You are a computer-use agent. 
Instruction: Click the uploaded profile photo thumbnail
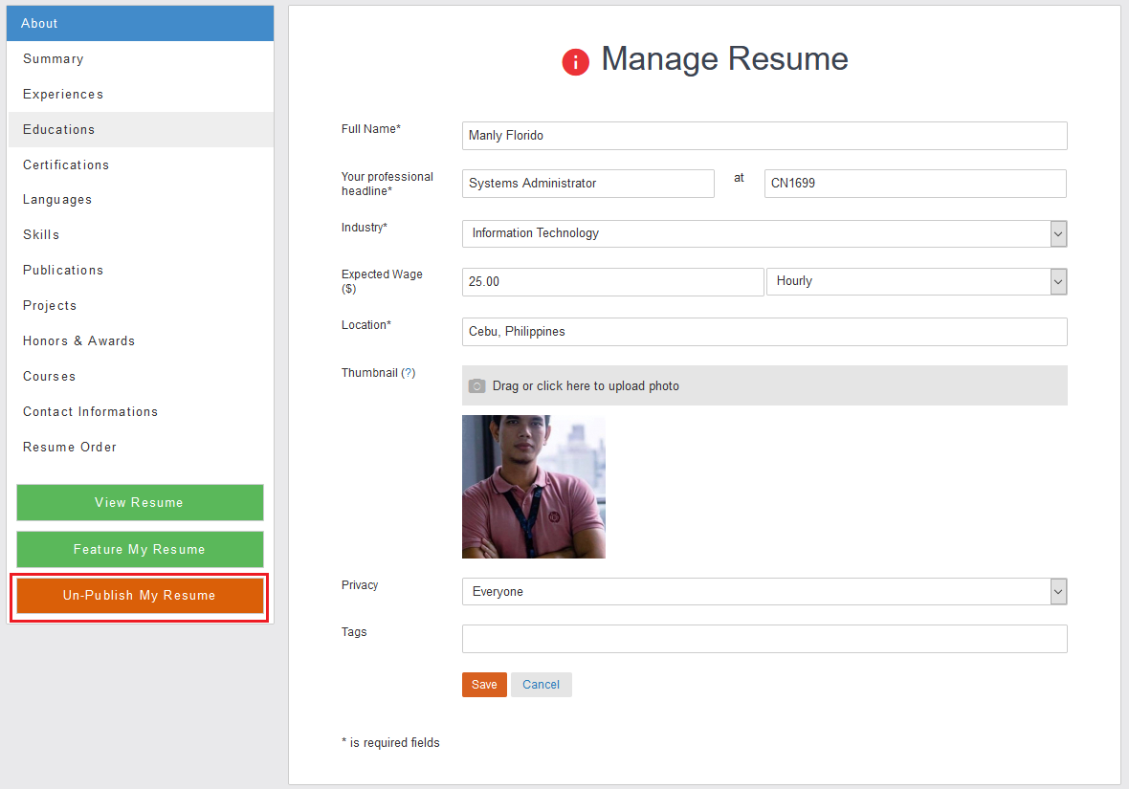(x=534, y=487)
